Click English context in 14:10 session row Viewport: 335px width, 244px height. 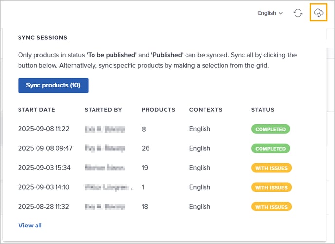(x=200, y=187)
